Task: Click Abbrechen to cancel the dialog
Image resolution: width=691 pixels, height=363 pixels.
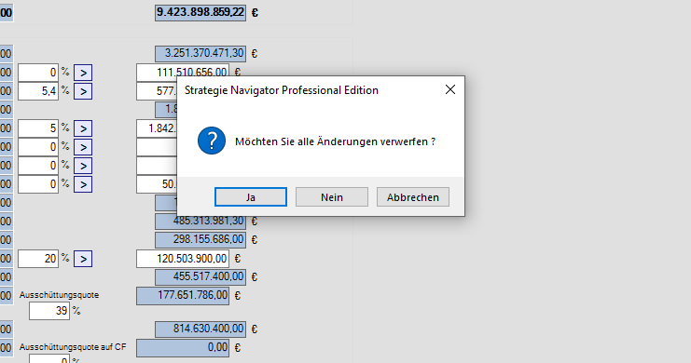Action: click(413, 197)
